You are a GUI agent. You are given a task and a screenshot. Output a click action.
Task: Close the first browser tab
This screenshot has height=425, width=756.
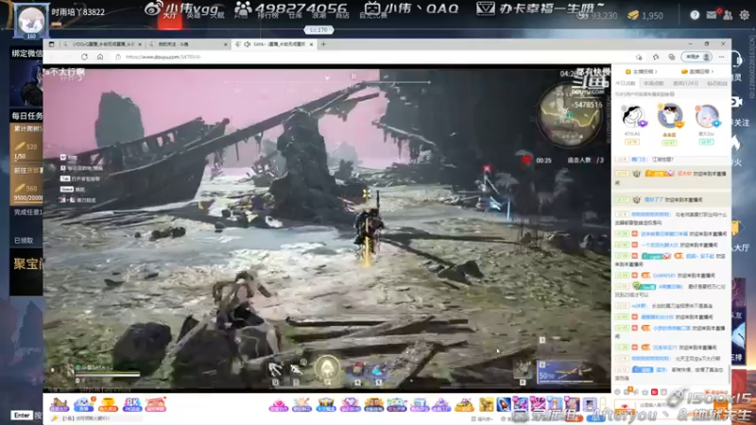click(140, 44)
